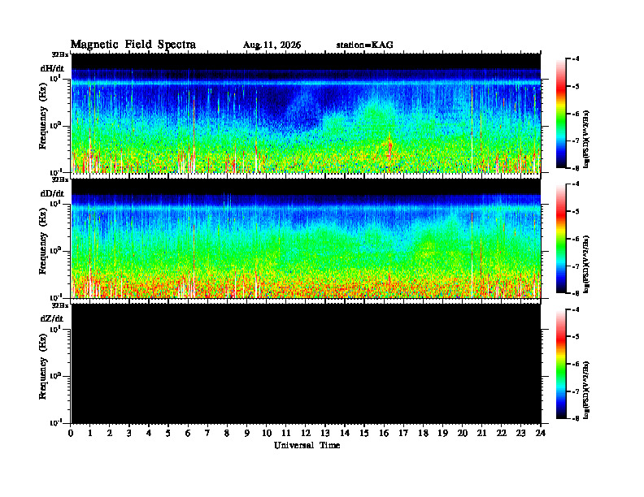Click the -7 value on dD/dt color bar

(x=576, y=266)
